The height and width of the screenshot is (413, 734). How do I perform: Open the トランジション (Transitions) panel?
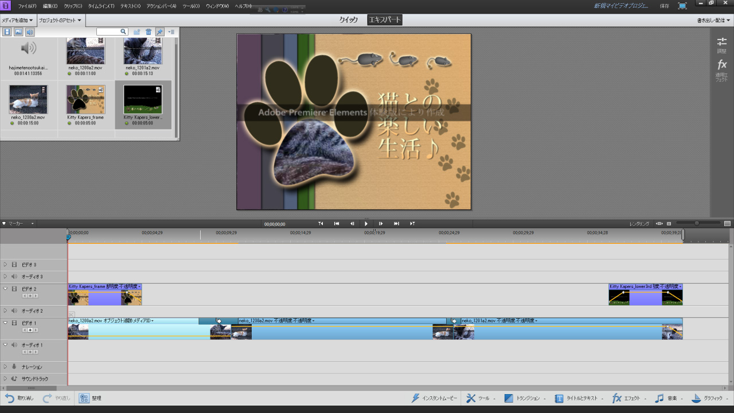tap(509, 398)
